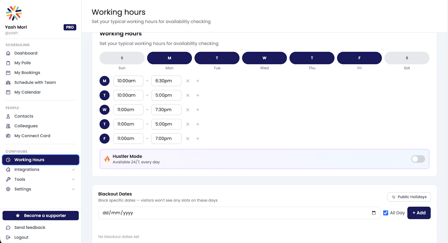Open Monday start time 10:00am
Screen dimensions: 448x243
128,81
